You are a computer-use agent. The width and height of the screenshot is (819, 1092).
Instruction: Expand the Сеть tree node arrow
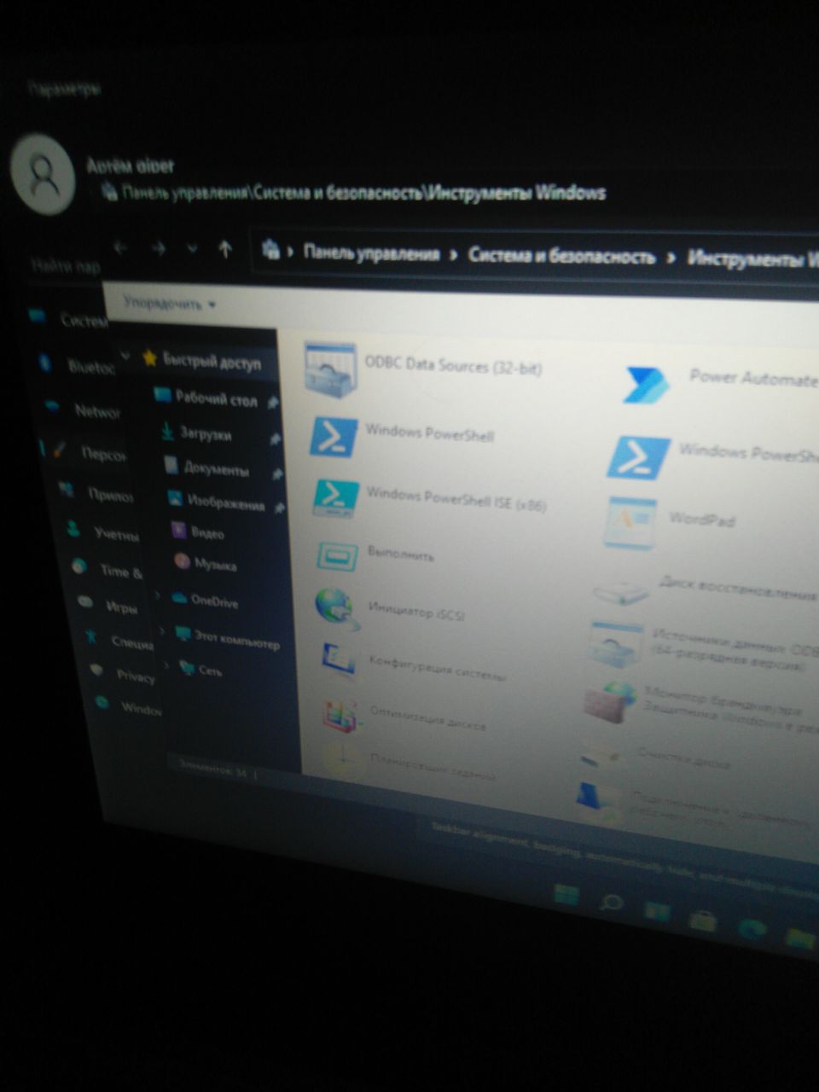click(x=167, y=665)
